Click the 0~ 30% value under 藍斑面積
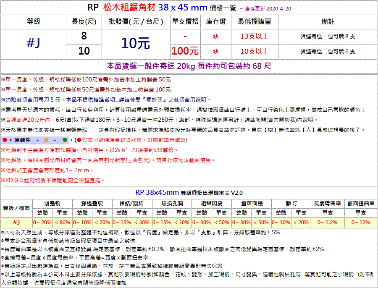The image size is (378, 288). pos(241,223)
